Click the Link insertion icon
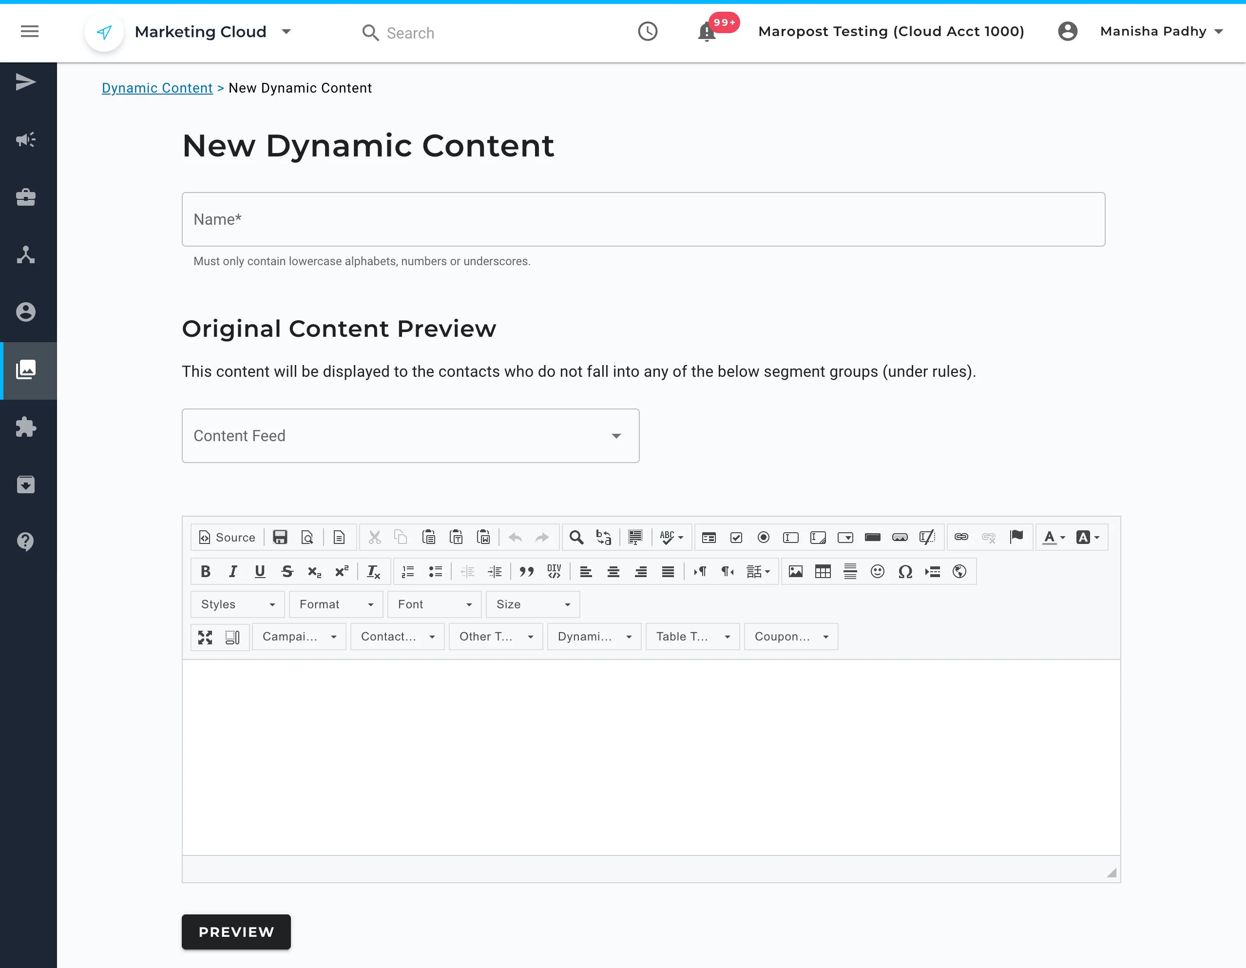 [x=961, y=537]
